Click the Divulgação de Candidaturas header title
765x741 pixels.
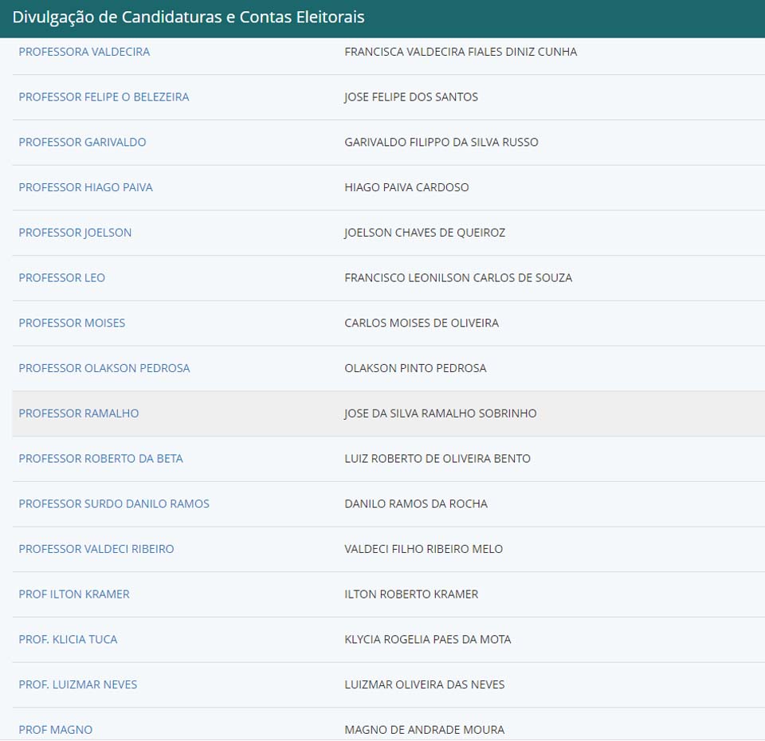188,17
